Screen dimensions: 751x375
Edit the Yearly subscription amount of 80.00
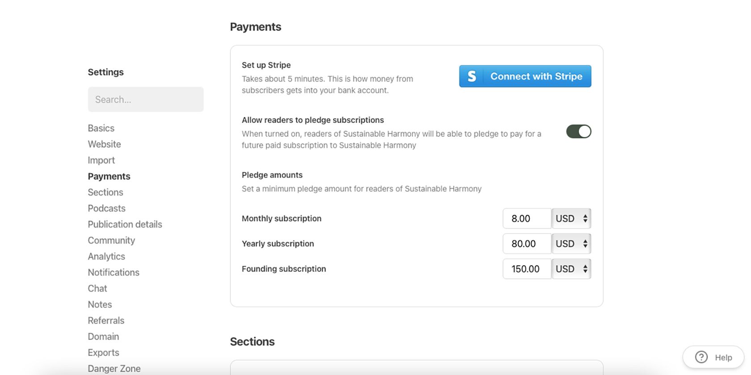click(527, 244)
